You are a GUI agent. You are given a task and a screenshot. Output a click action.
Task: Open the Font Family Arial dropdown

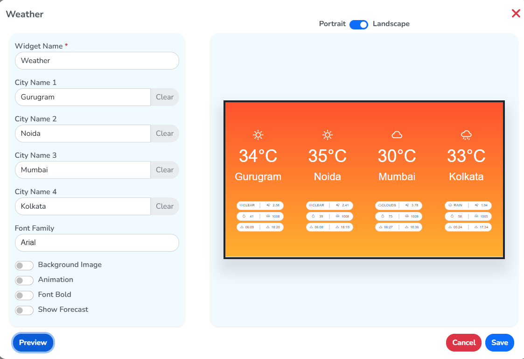pos(97,243)
